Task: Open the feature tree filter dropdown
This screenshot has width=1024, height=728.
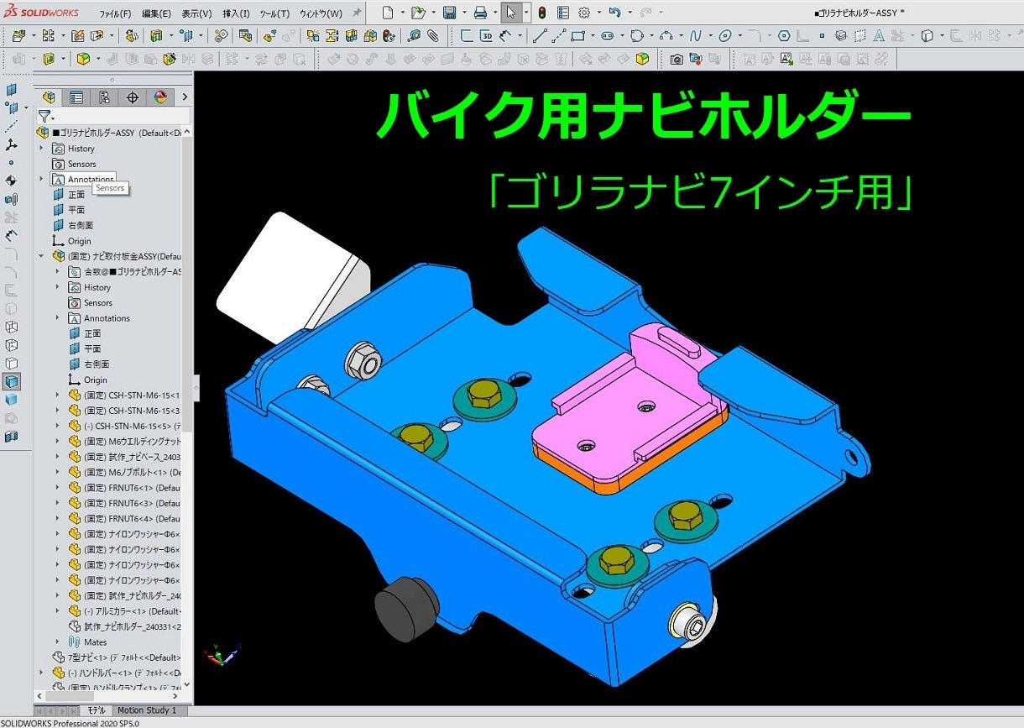Action: [46, 117]
